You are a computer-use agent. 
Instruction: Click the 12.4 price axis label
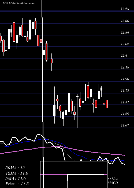[x=124, y=56]
